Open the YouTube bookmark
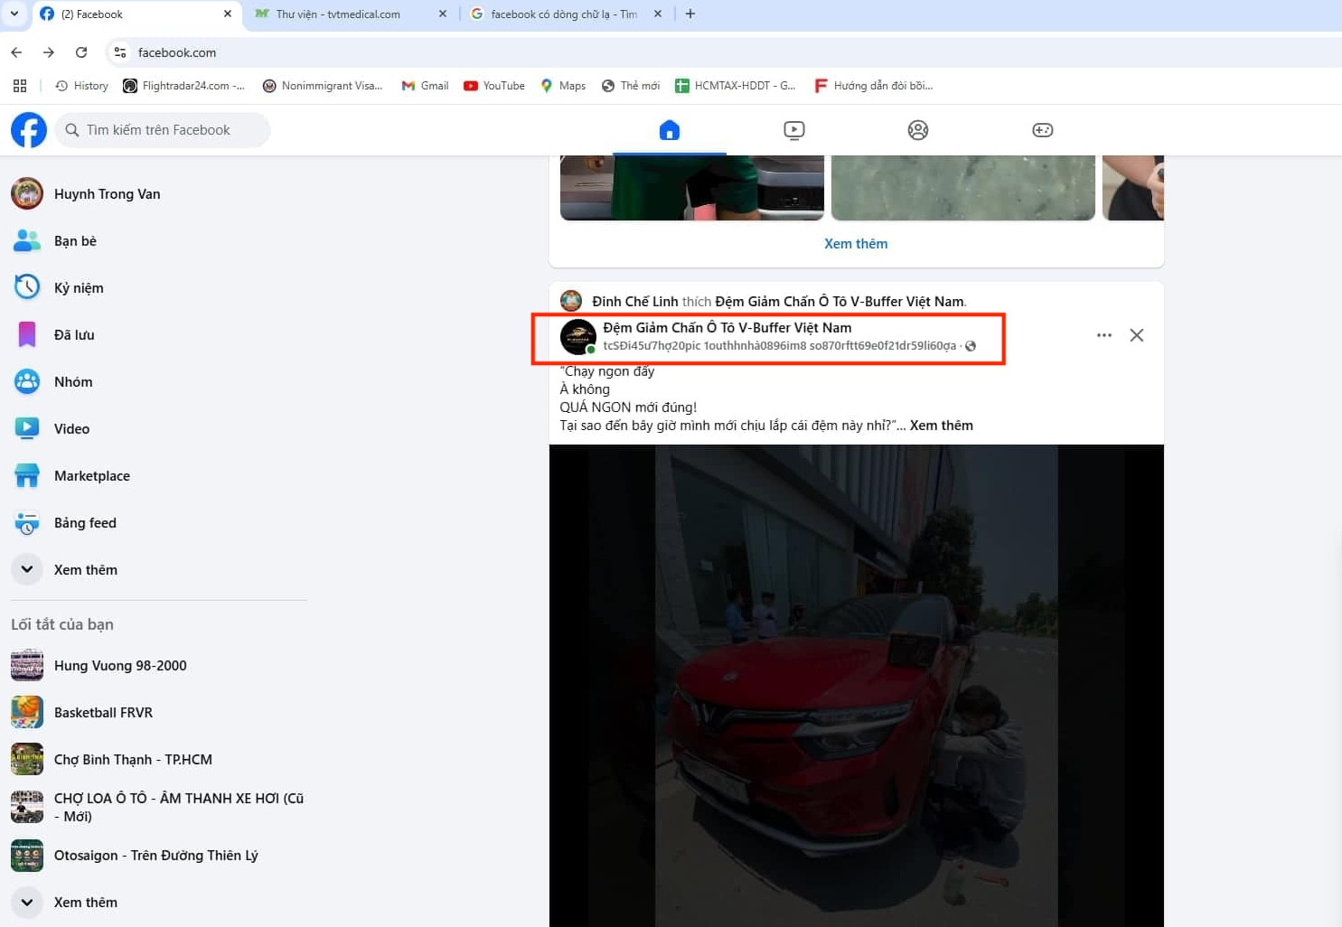 point(494,86)
